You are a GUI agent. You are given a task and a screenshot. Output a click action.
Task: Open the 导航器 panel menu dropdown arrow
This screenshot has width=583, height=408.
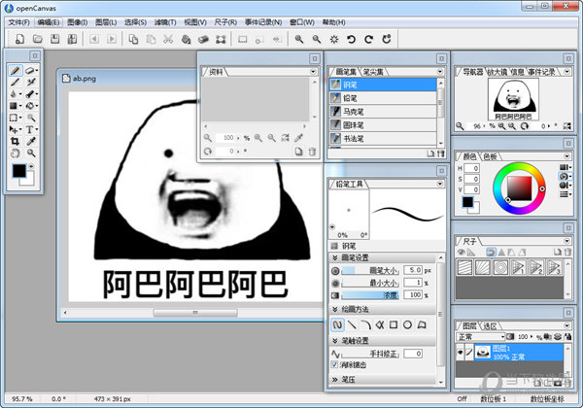566,71
